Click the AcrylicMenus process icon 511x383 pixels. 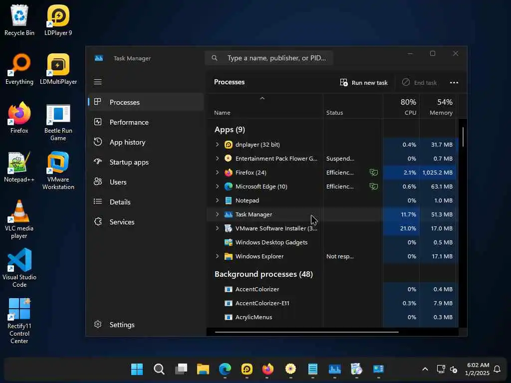(x=229, y=317)
